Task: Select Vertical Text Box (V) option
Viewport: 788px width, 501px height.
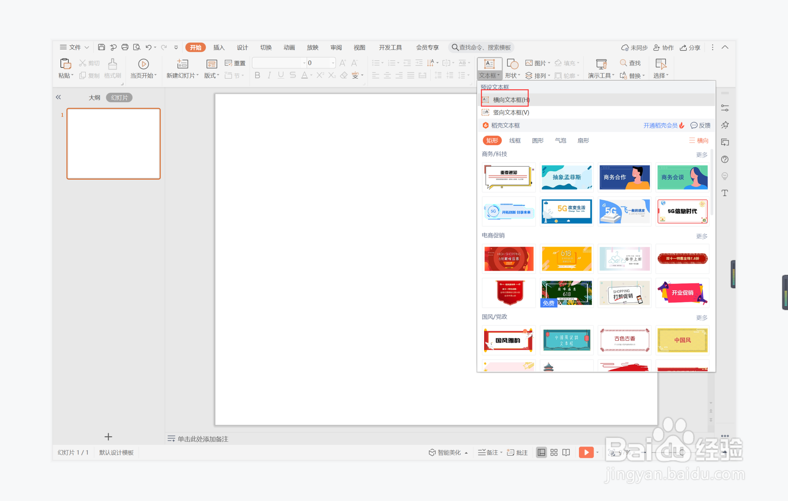Action: (x=596, y=113)
